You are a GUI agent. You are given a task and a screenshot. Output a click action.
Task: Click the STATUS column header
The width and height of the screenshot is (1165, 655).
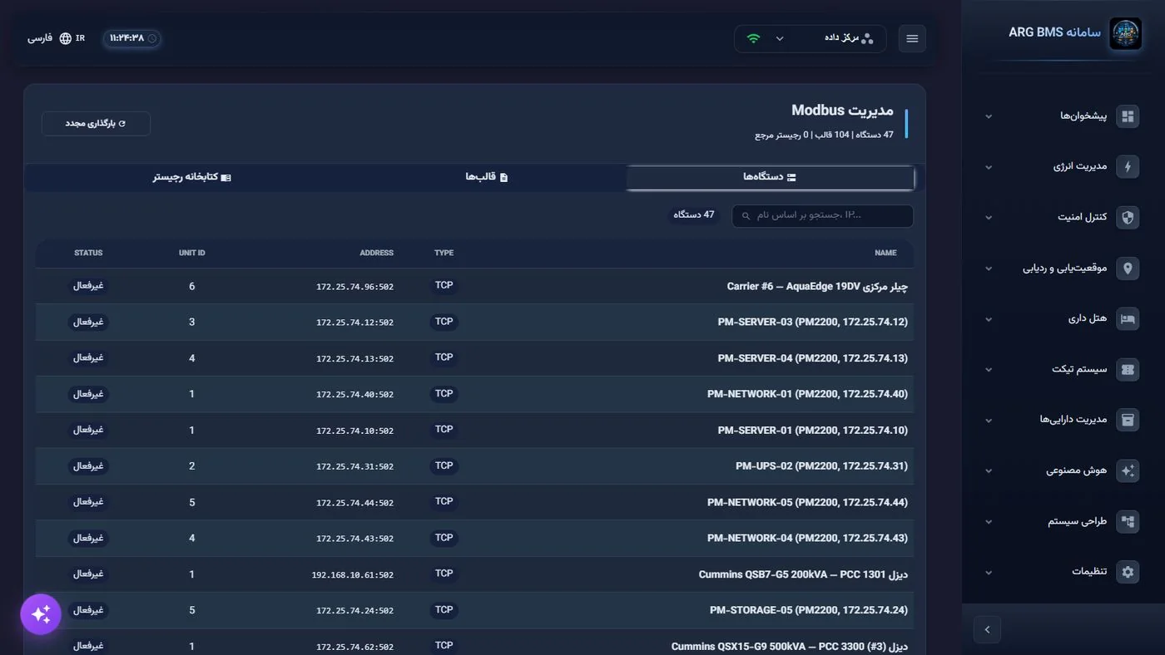(x=88, y=253)
